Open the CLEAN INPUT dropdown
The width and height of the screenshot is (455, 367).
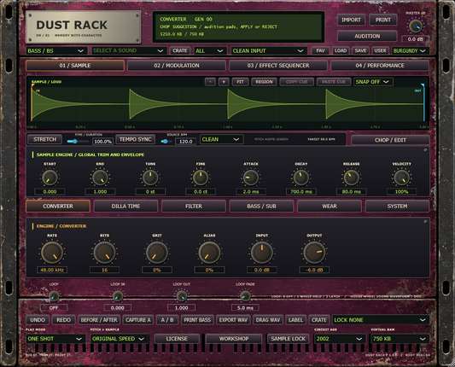[269, 50]
